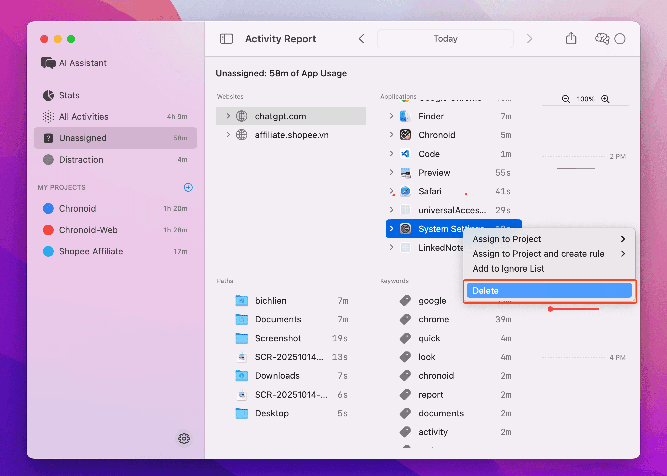Select the Stats pie chart icon
667x476 pixels.
pos(48,95)
